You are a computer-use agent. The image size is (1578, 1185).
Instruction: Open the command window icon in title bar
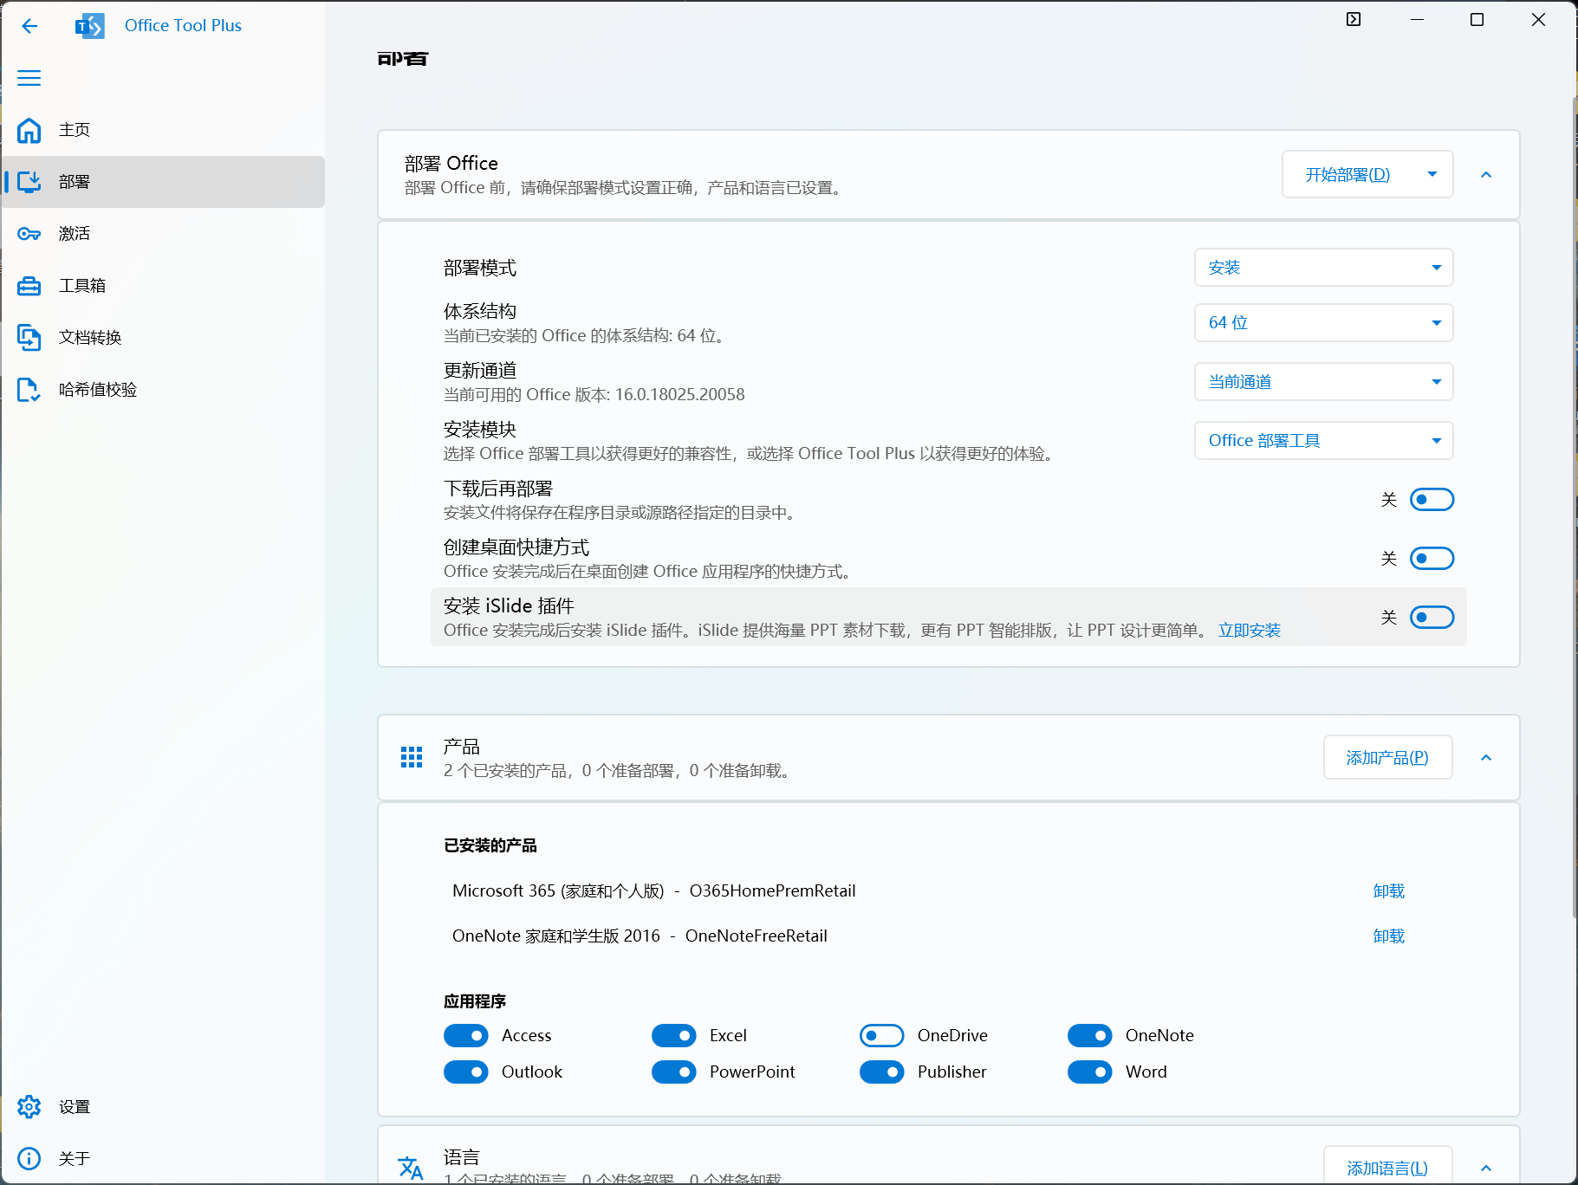coord(1354,19)
